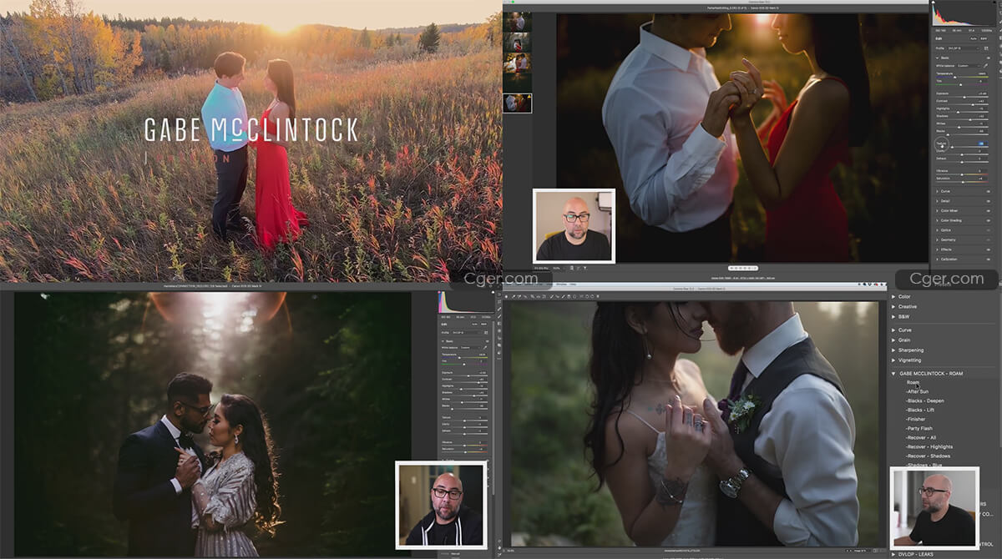Open White balance dropdown in top-right window
This screenshot has width=1002, height=559.
click(967, 66)
